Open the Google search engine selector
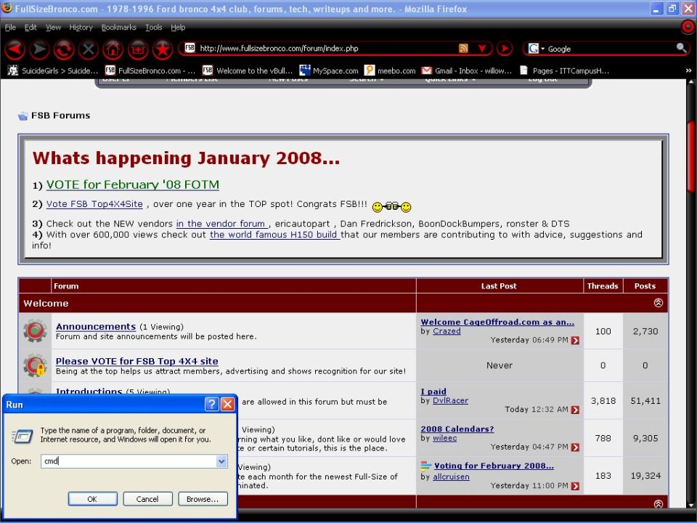697x523 pixels. (x=536, y=49)
